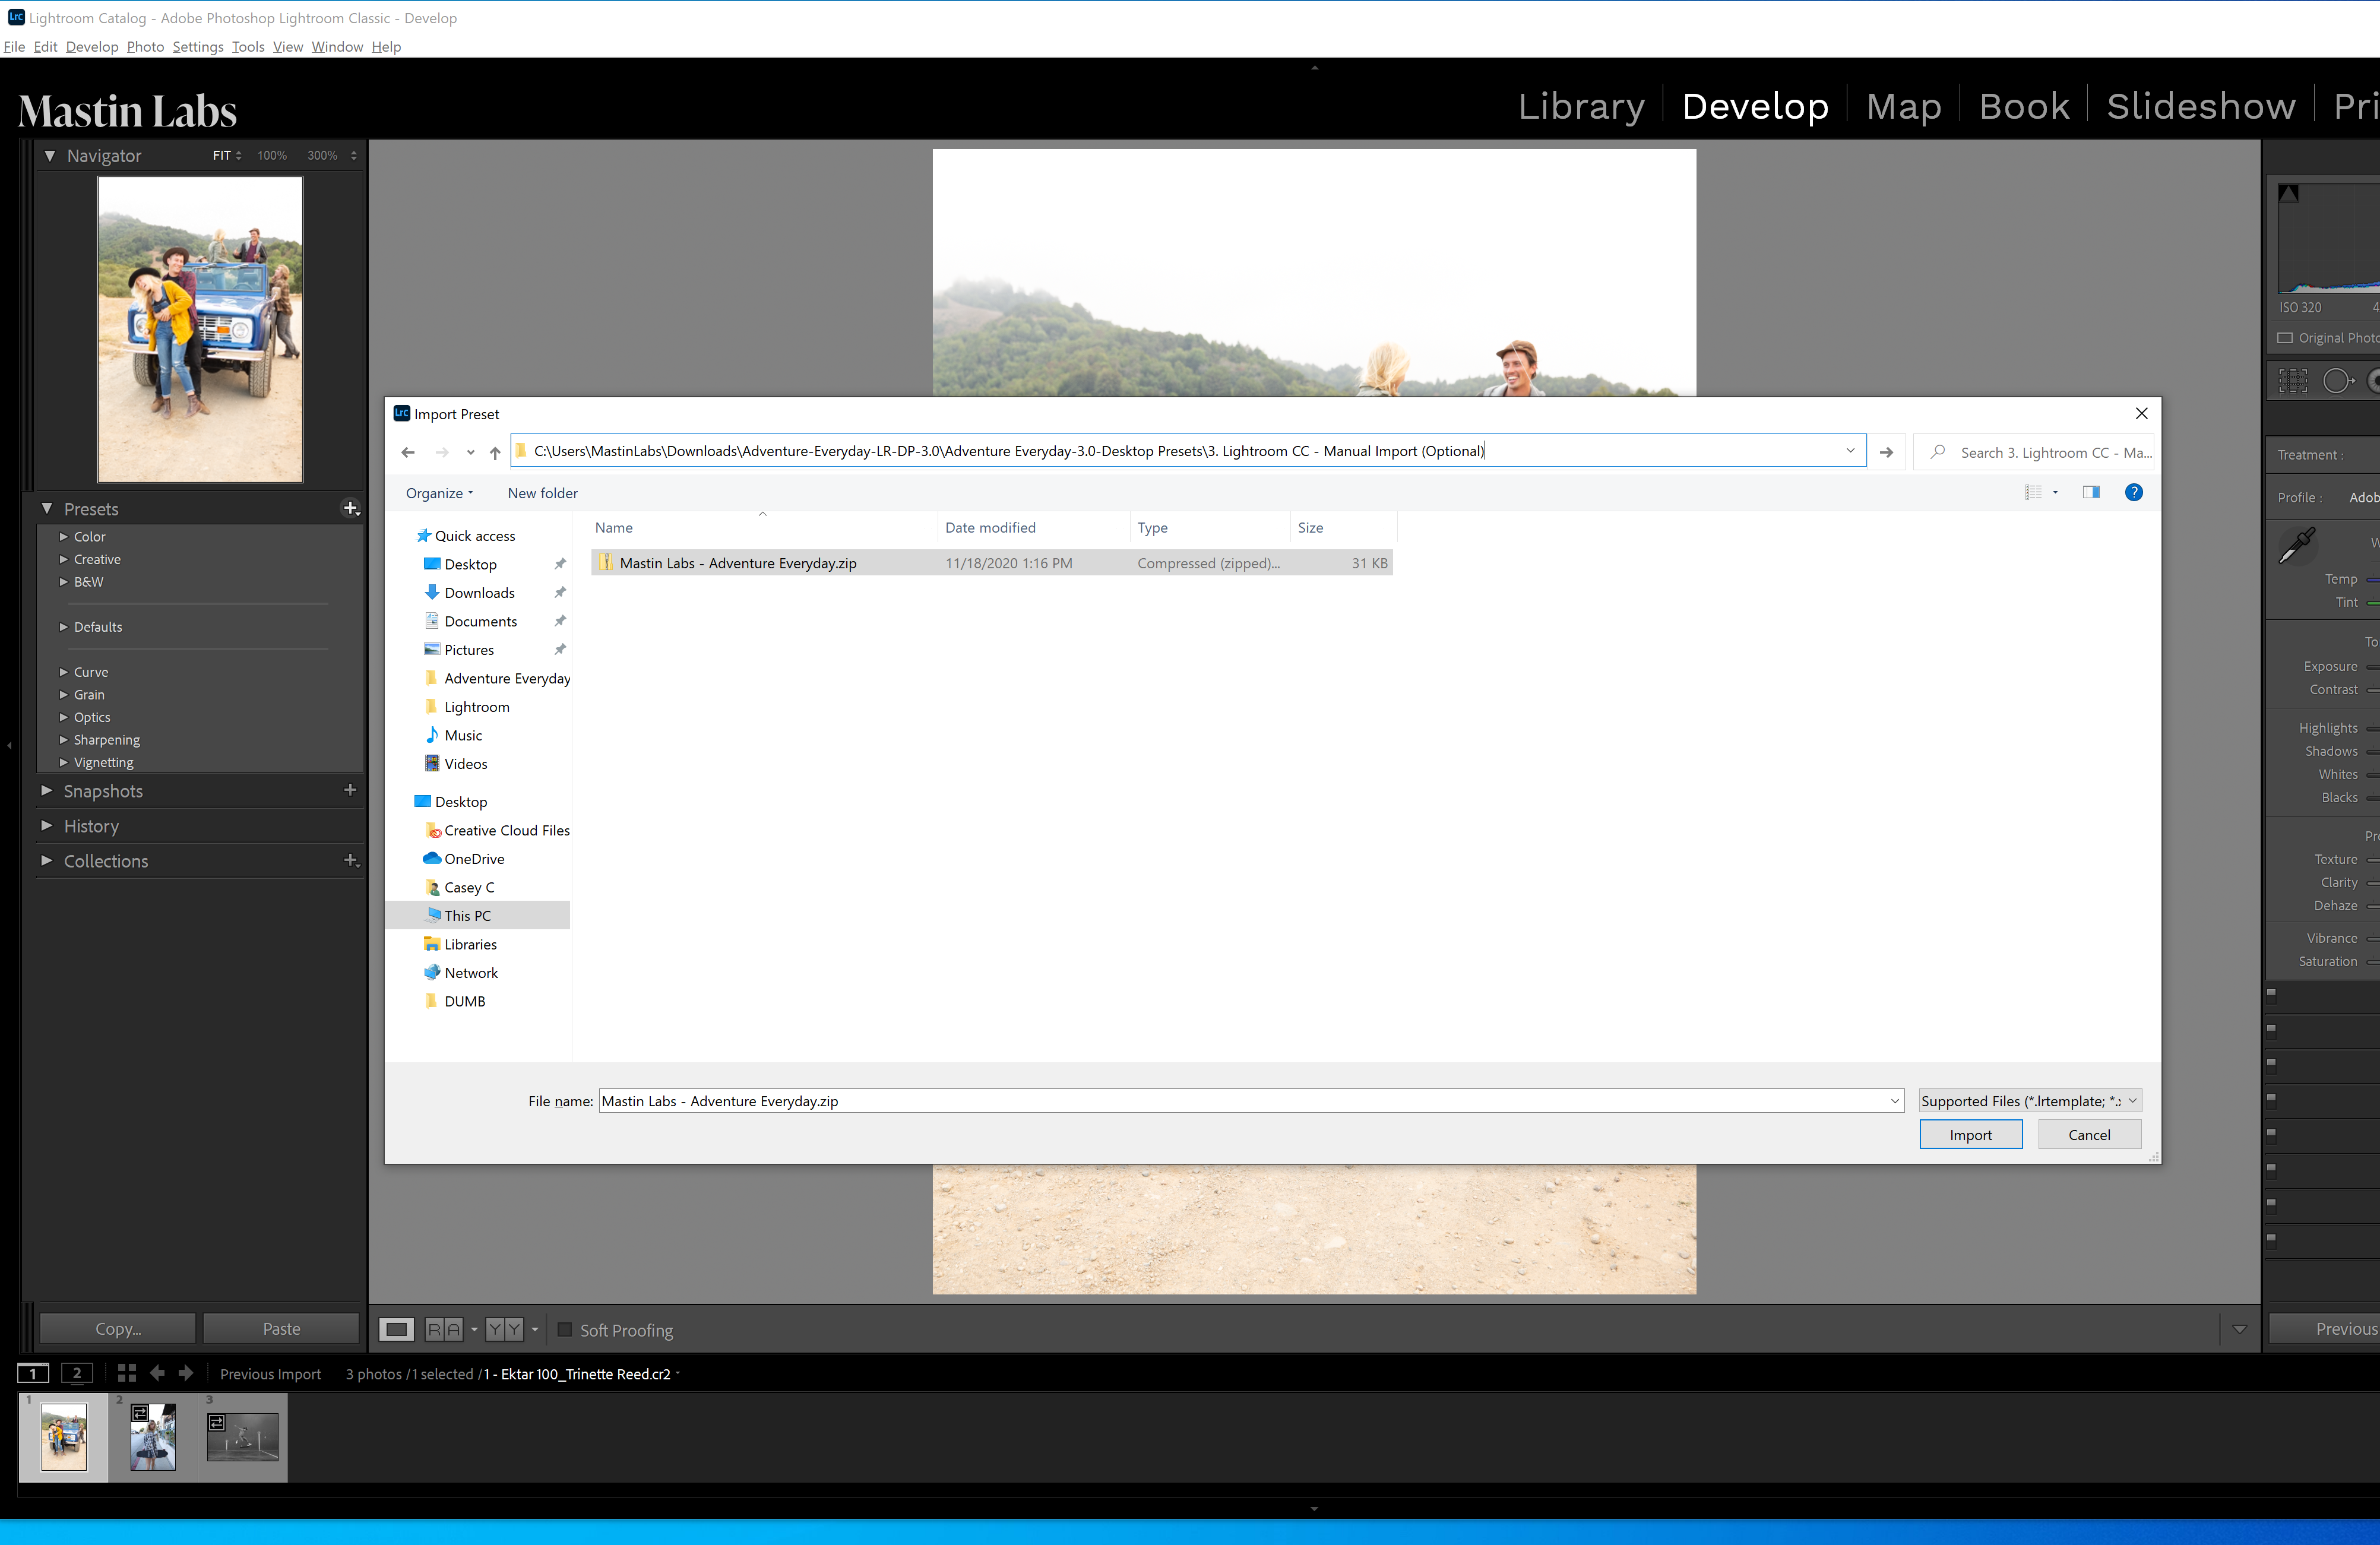Switch to the Slideshow module
This screenshot has width=2380, height=1545.
click(2201, 106)
